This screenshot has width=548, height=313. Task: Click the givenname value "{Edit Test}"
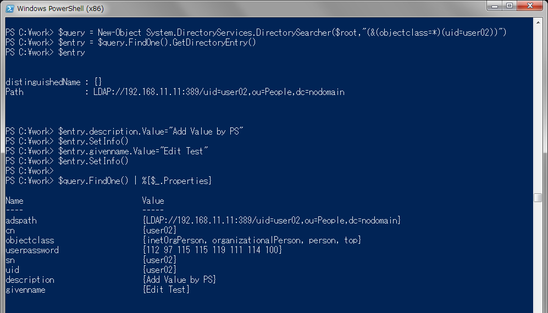(166, 289)
